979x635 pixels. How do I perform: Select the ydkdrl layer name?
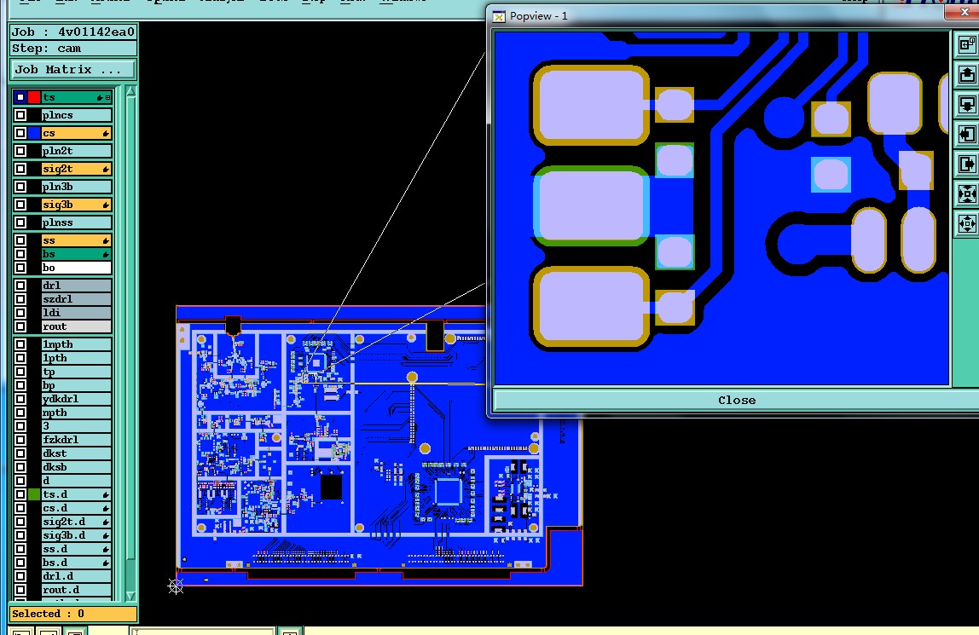pos(76,399)
